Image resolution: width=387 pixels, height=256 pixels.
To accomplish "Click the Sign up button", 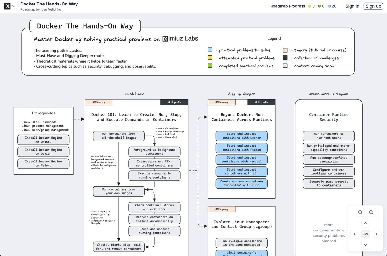I will pos(373,6).
